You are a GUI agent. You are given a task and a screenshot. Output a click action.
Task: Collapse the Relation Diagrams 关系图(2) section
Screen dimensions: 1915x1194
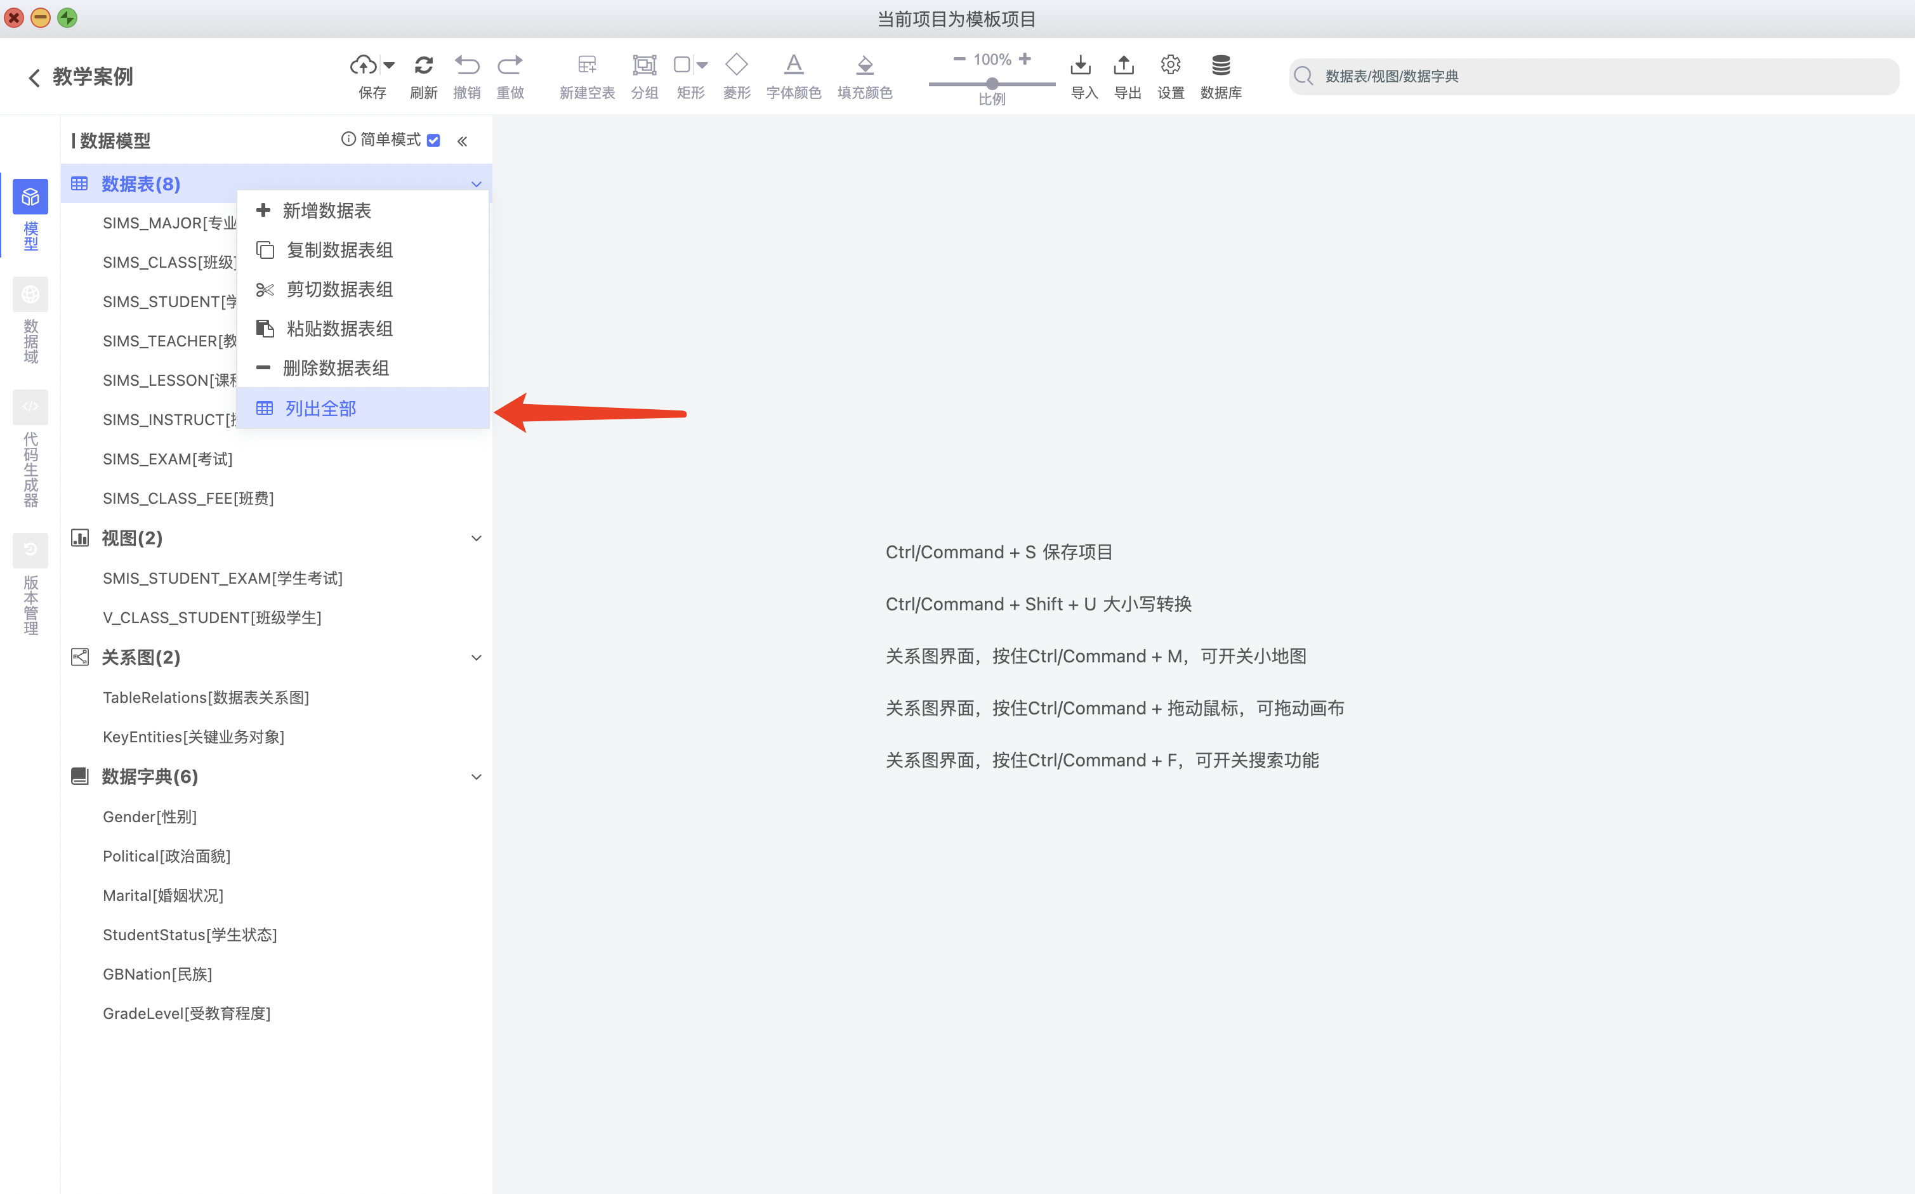pyautogui.click(x=476, y=658)
